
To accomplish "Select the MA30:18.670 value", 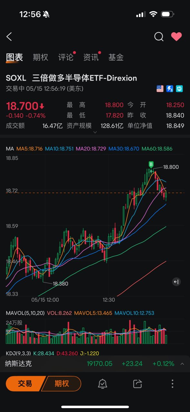I will [x=124, y=149].
